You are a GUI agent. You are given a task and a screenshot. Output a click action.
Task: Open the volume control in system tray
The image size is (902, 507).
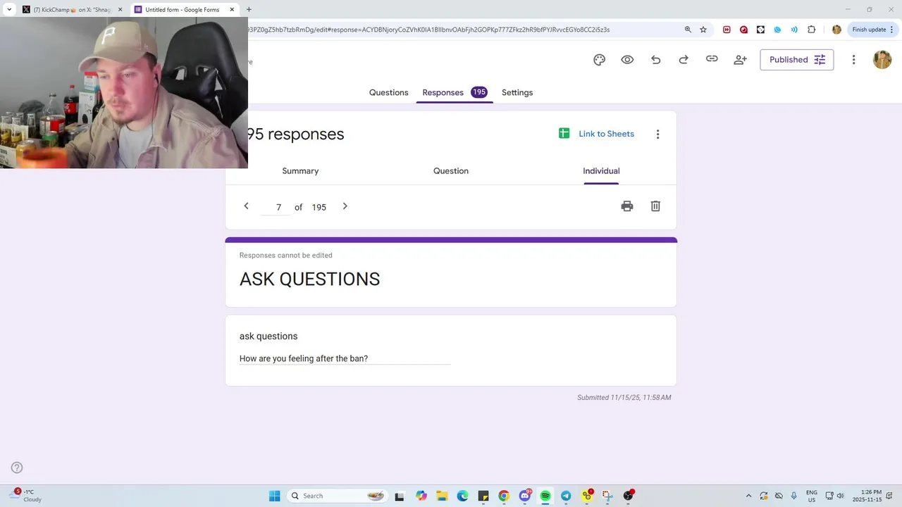pos(840,496)
